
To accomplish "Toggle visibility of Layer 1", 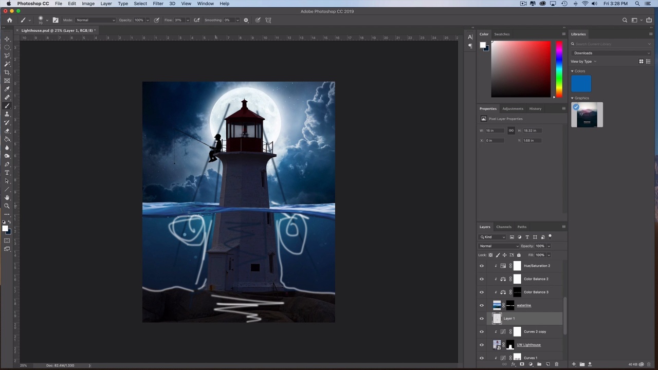I will [482, 319].
